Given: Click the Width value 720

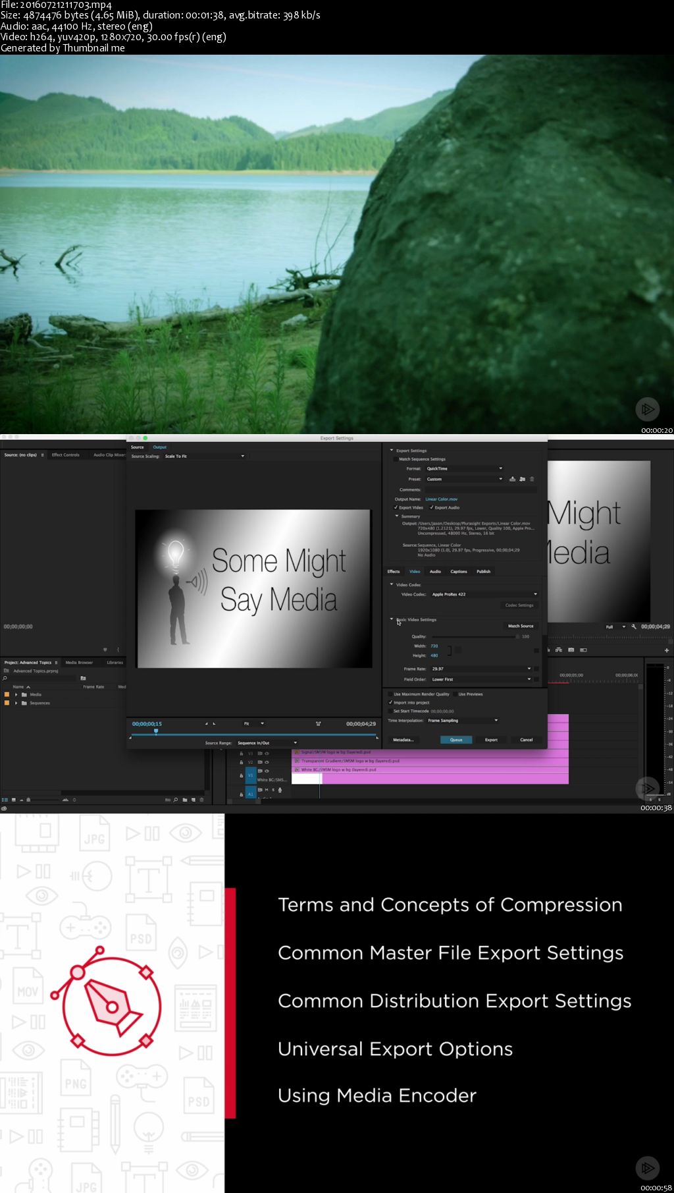Looking at the screenshot, I should click(434, 646).
